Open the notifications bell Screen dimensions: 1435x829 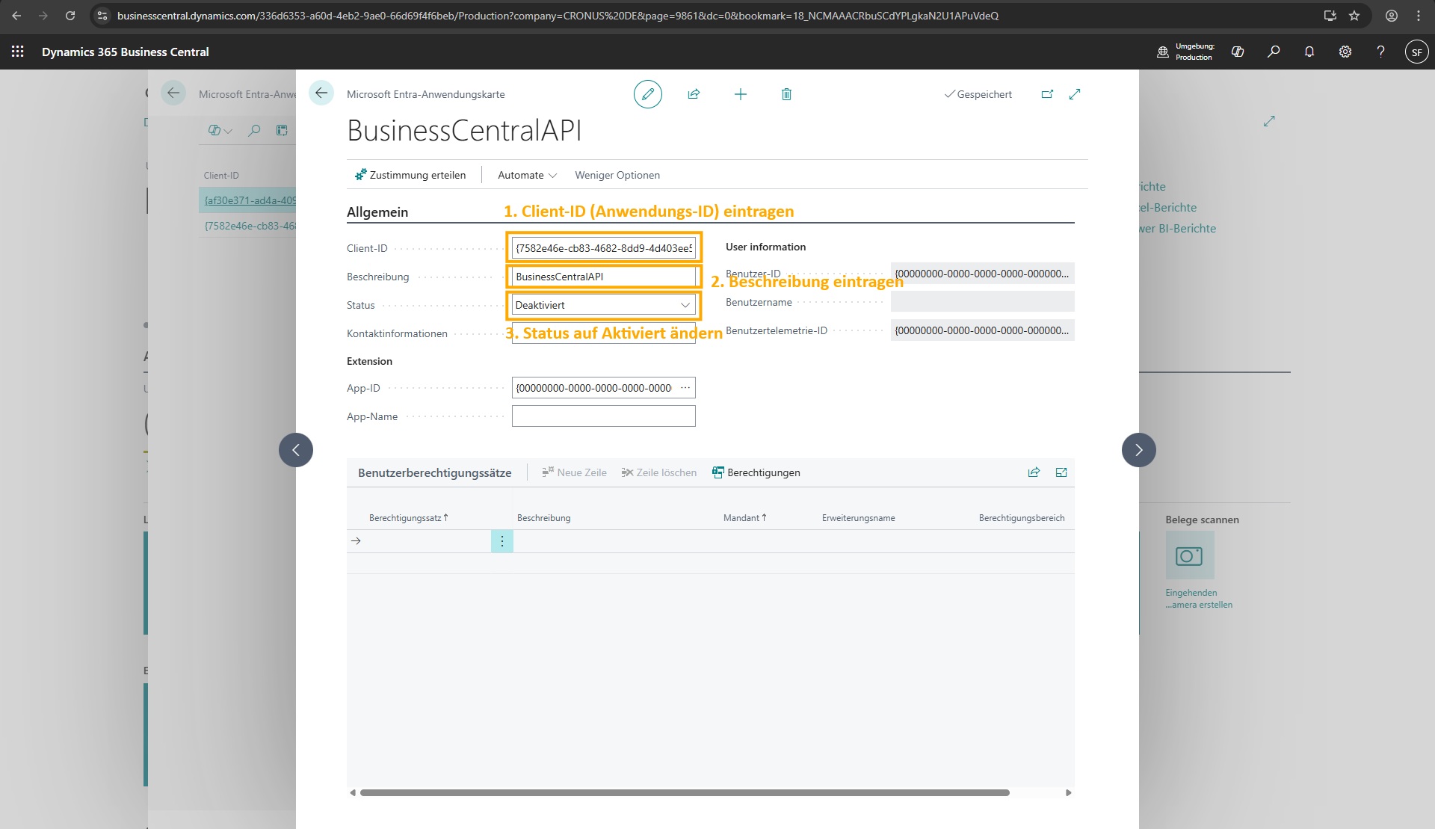coord(1309,52)
